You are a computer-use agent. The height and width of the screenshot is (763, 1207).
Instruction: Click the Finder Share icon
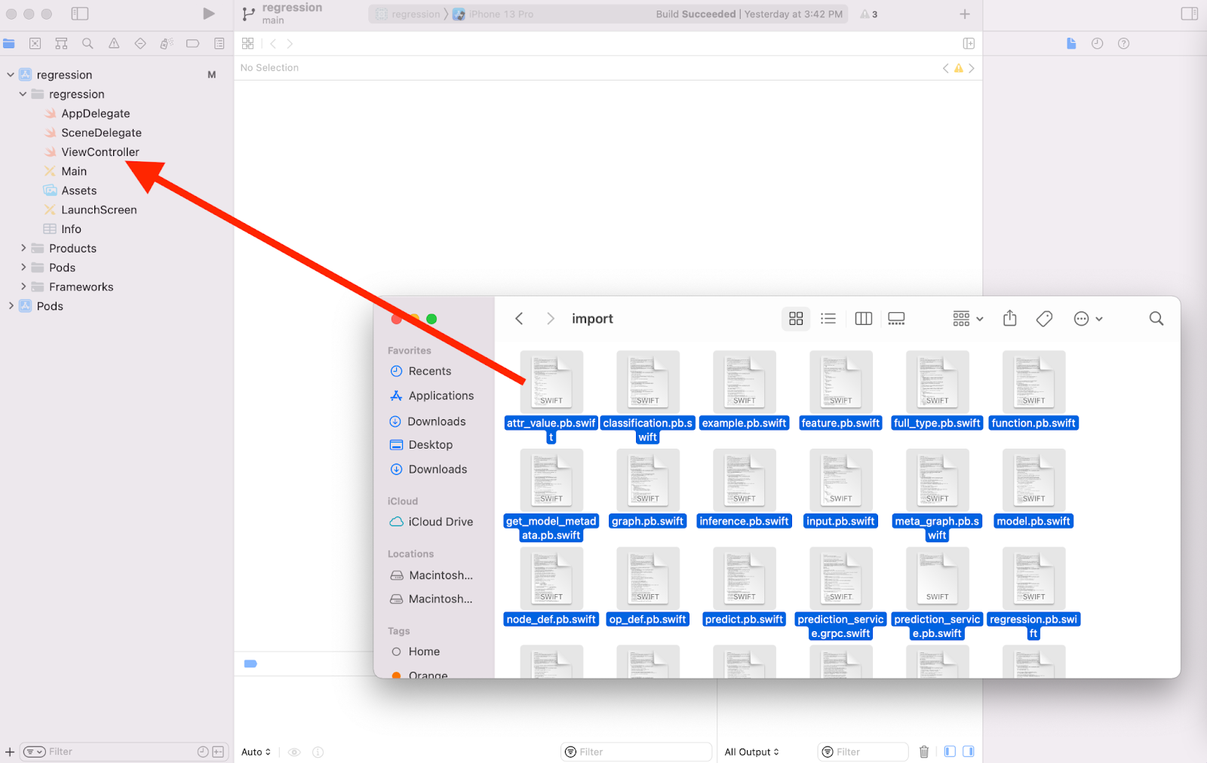tap(1009, 319)
